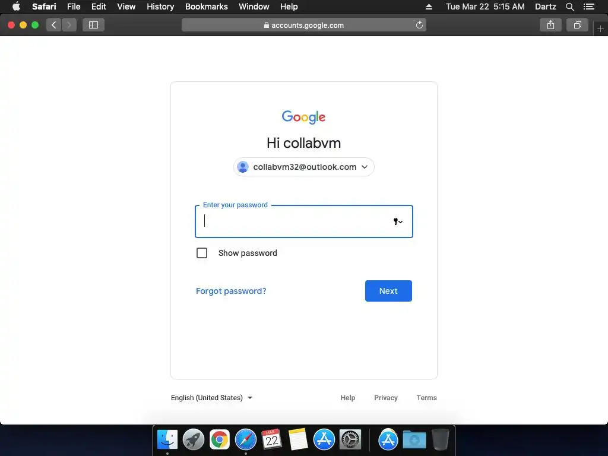Open the Help menu in menu bar
The image size is (608, 456).
(289, 7)
